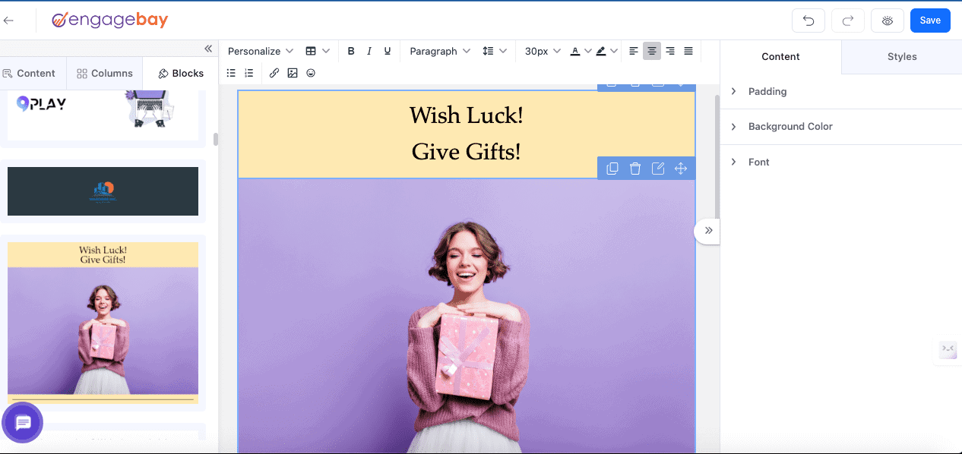Image resolution: width=962 pixels, height=454 pixels.
Task: Justify the text
Action: pos(688,52)
